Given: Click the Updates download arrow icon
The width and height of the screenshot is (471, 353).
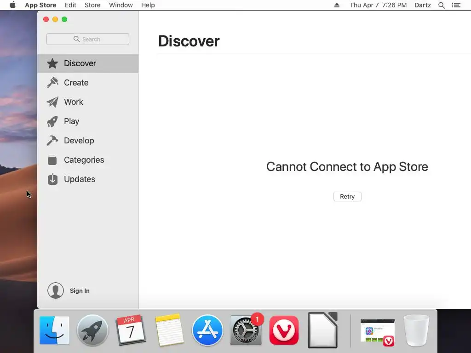Looking at the screenshot, I should click(x=52, y=179).
